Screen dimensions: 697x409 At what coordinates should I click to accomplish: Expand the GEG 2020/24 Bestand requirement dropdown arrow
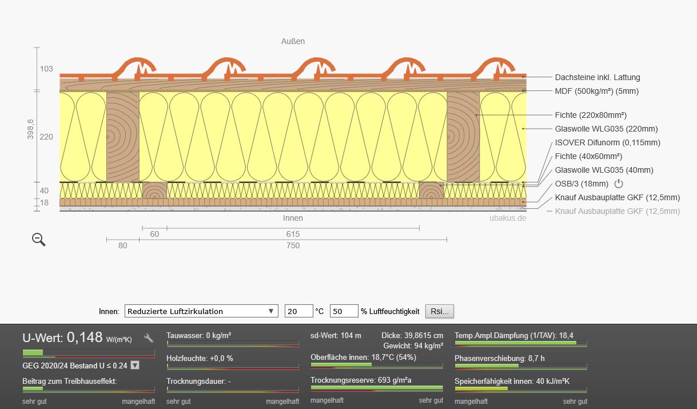tap(135, 366)
